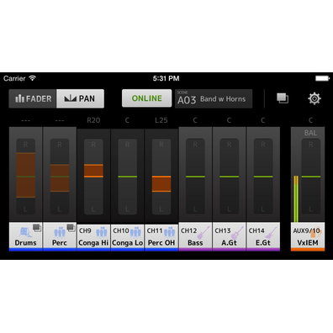333x333 pixels.
Task: Select the Perc channel name label
Action: (60, 243)
